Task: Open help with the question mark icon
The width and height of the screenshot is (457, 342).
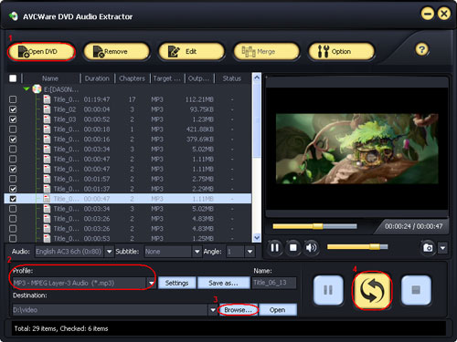Action: click(422, 49)
